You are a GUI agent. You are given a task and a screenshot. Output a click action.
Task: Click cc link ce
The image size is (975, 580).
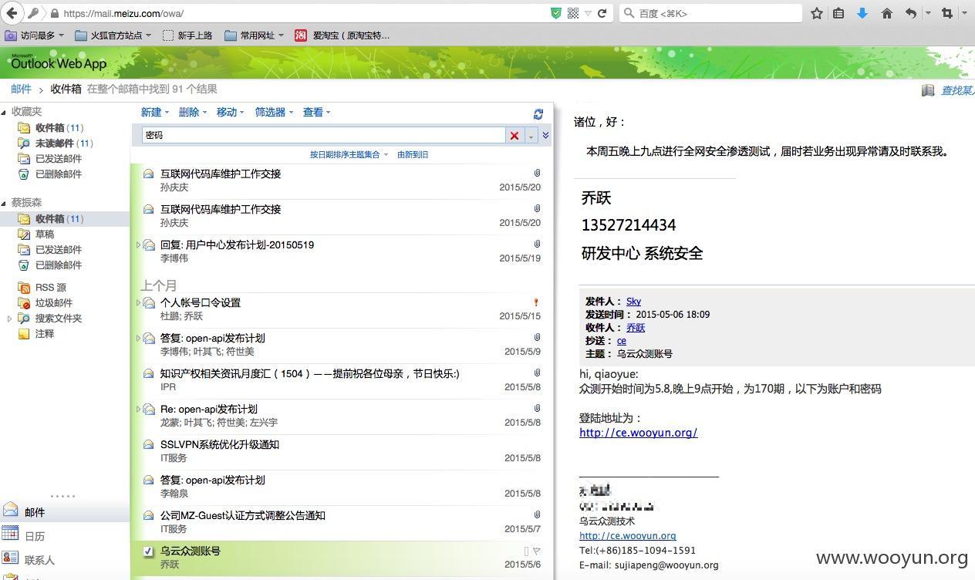622,341
